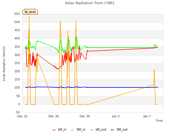This screenshot has width=180, height=135.
Task: Click the green LW_out legend swatch
Action: 91,130
